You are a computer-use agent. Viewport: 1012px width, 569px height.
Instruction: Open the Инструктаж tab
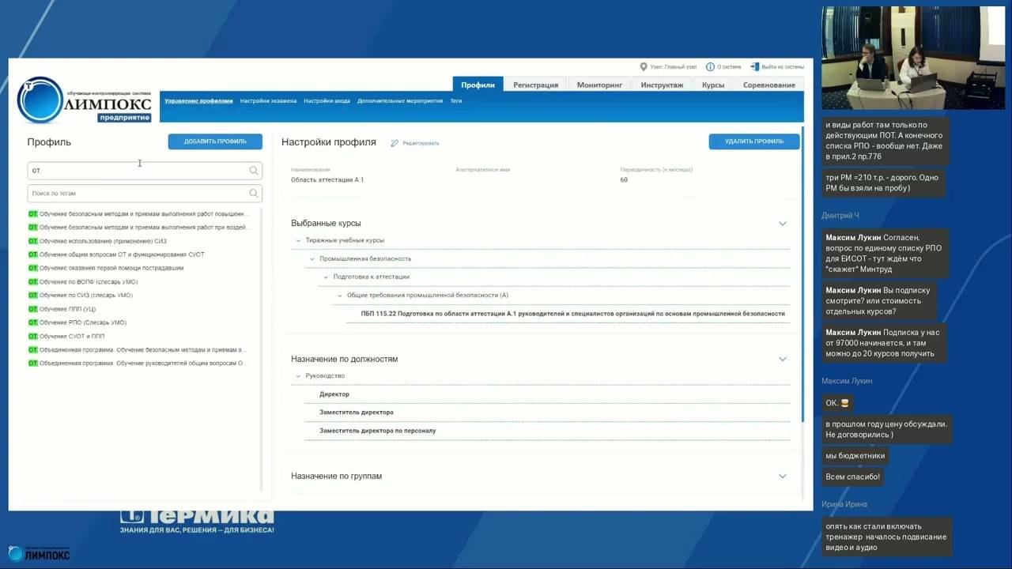tap(662, 85)
